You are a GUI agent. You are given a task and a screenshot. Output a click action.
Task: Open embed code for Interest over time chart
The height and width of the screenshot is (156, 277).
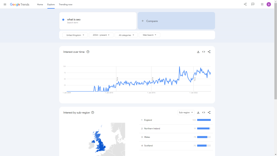204,51
